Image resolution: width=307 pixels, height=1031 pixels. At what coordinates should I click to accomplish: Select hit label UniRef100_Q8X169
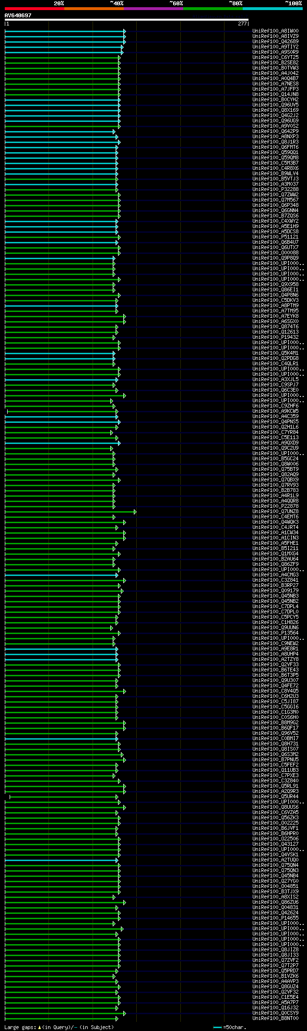(275, 110)
